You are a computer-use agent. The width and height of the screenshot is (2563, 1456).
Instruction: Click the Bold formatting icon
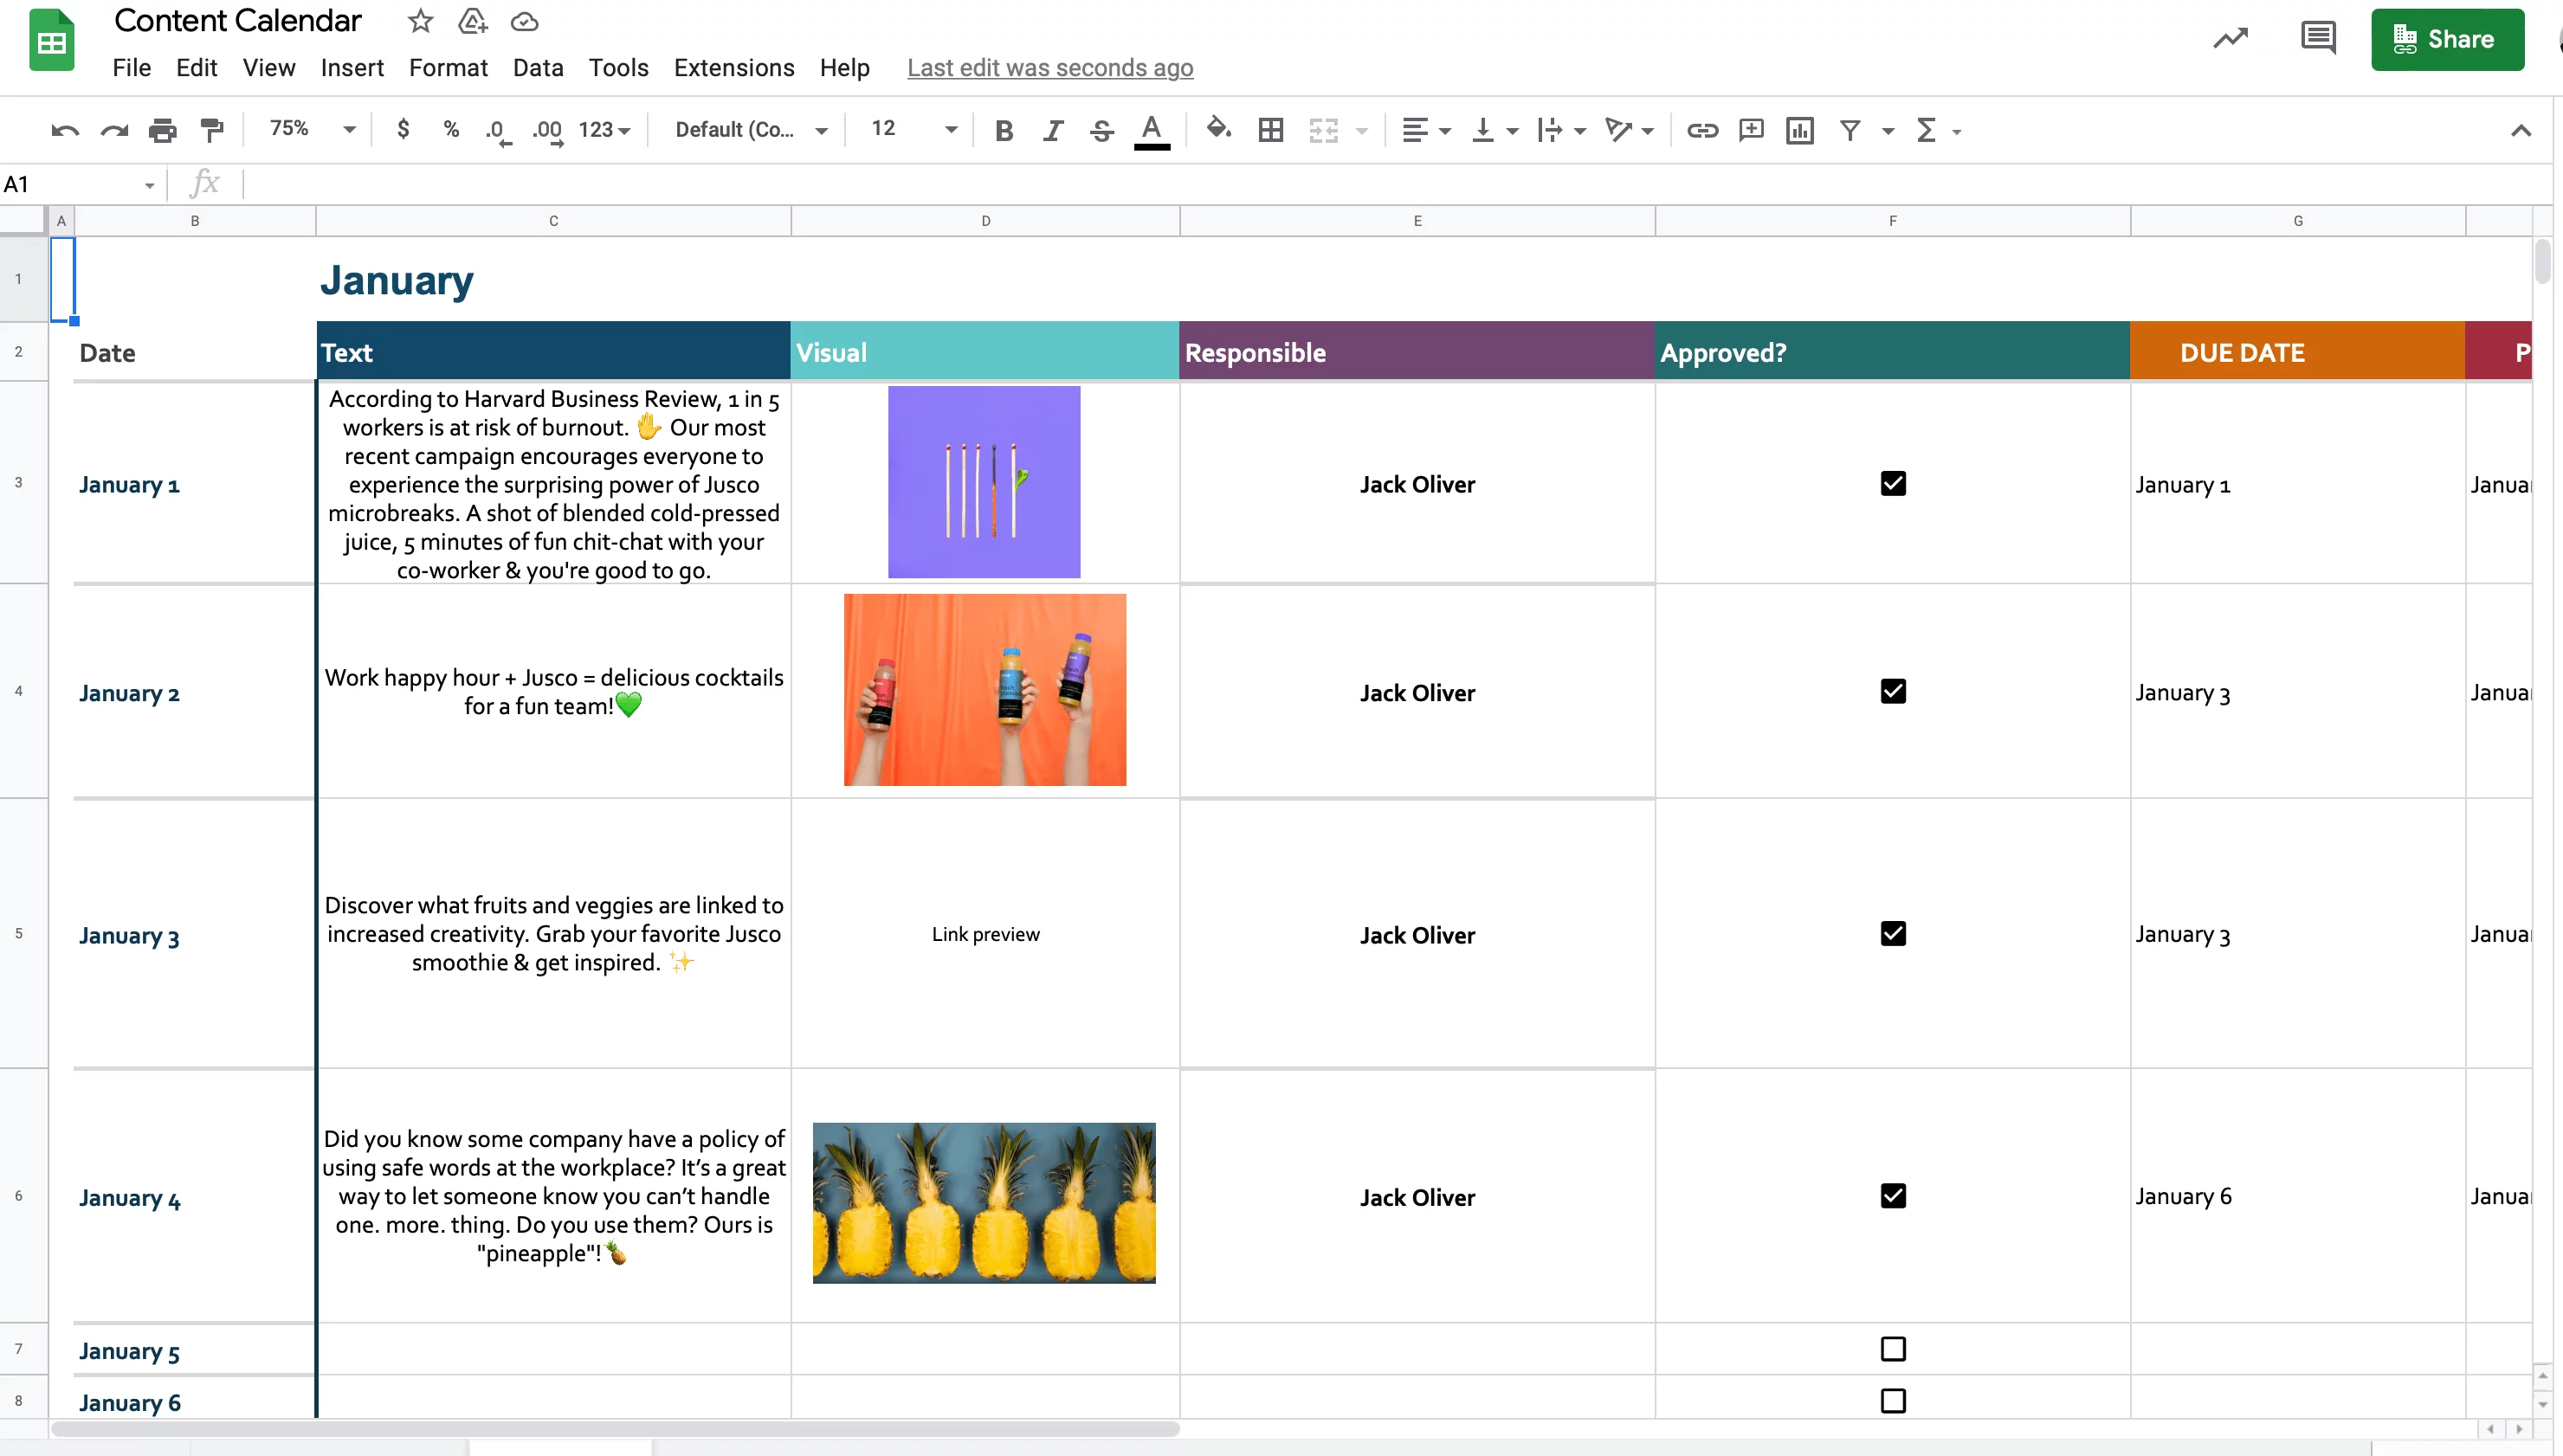1004,131
